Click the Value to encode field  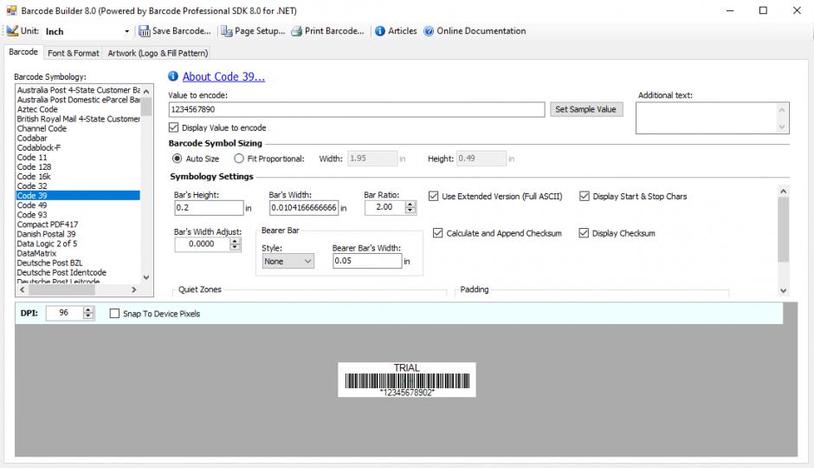[x=357, y=109]
